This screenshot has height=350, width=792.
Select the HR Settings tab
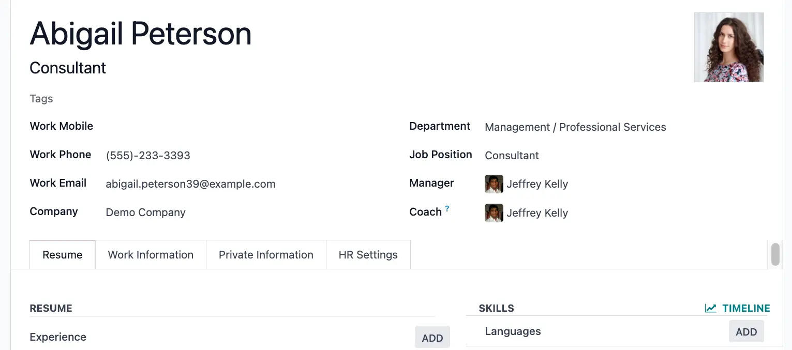coord(368,255)
